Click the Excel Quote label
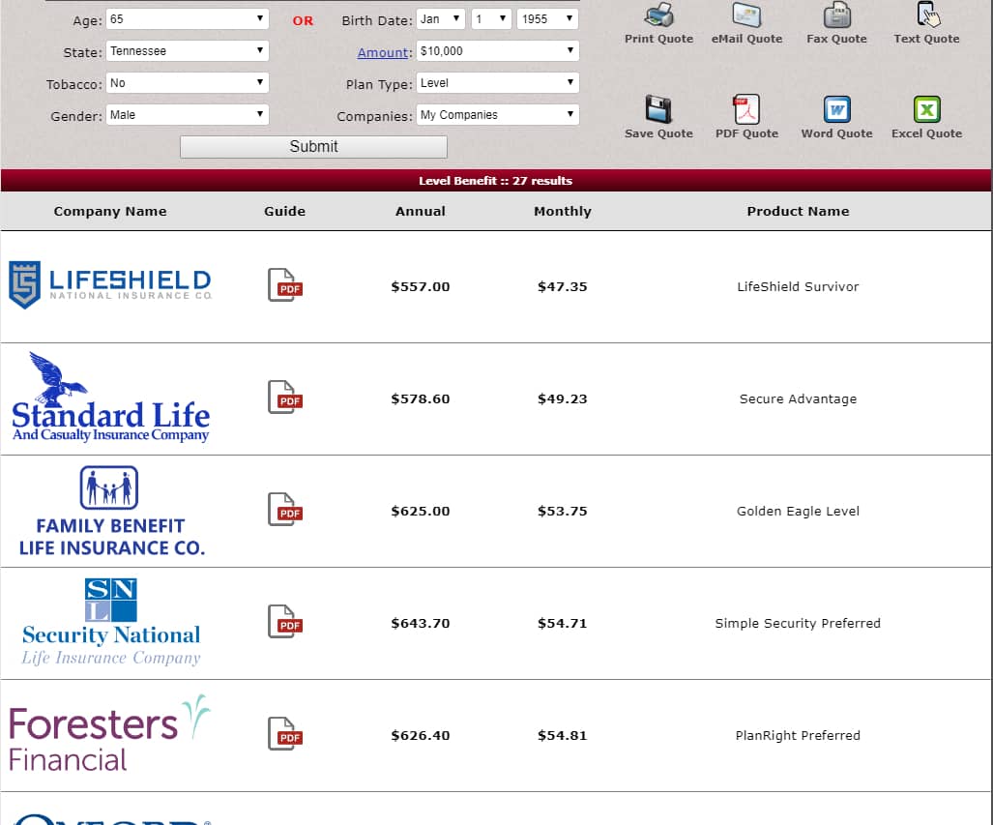Screen dimensions: 993x825 click(927, 133)
